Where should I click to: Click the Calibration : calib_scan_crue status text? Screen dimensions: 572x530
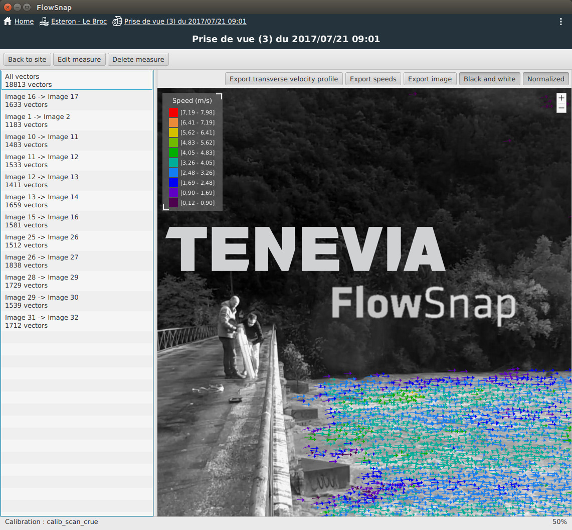52,521
